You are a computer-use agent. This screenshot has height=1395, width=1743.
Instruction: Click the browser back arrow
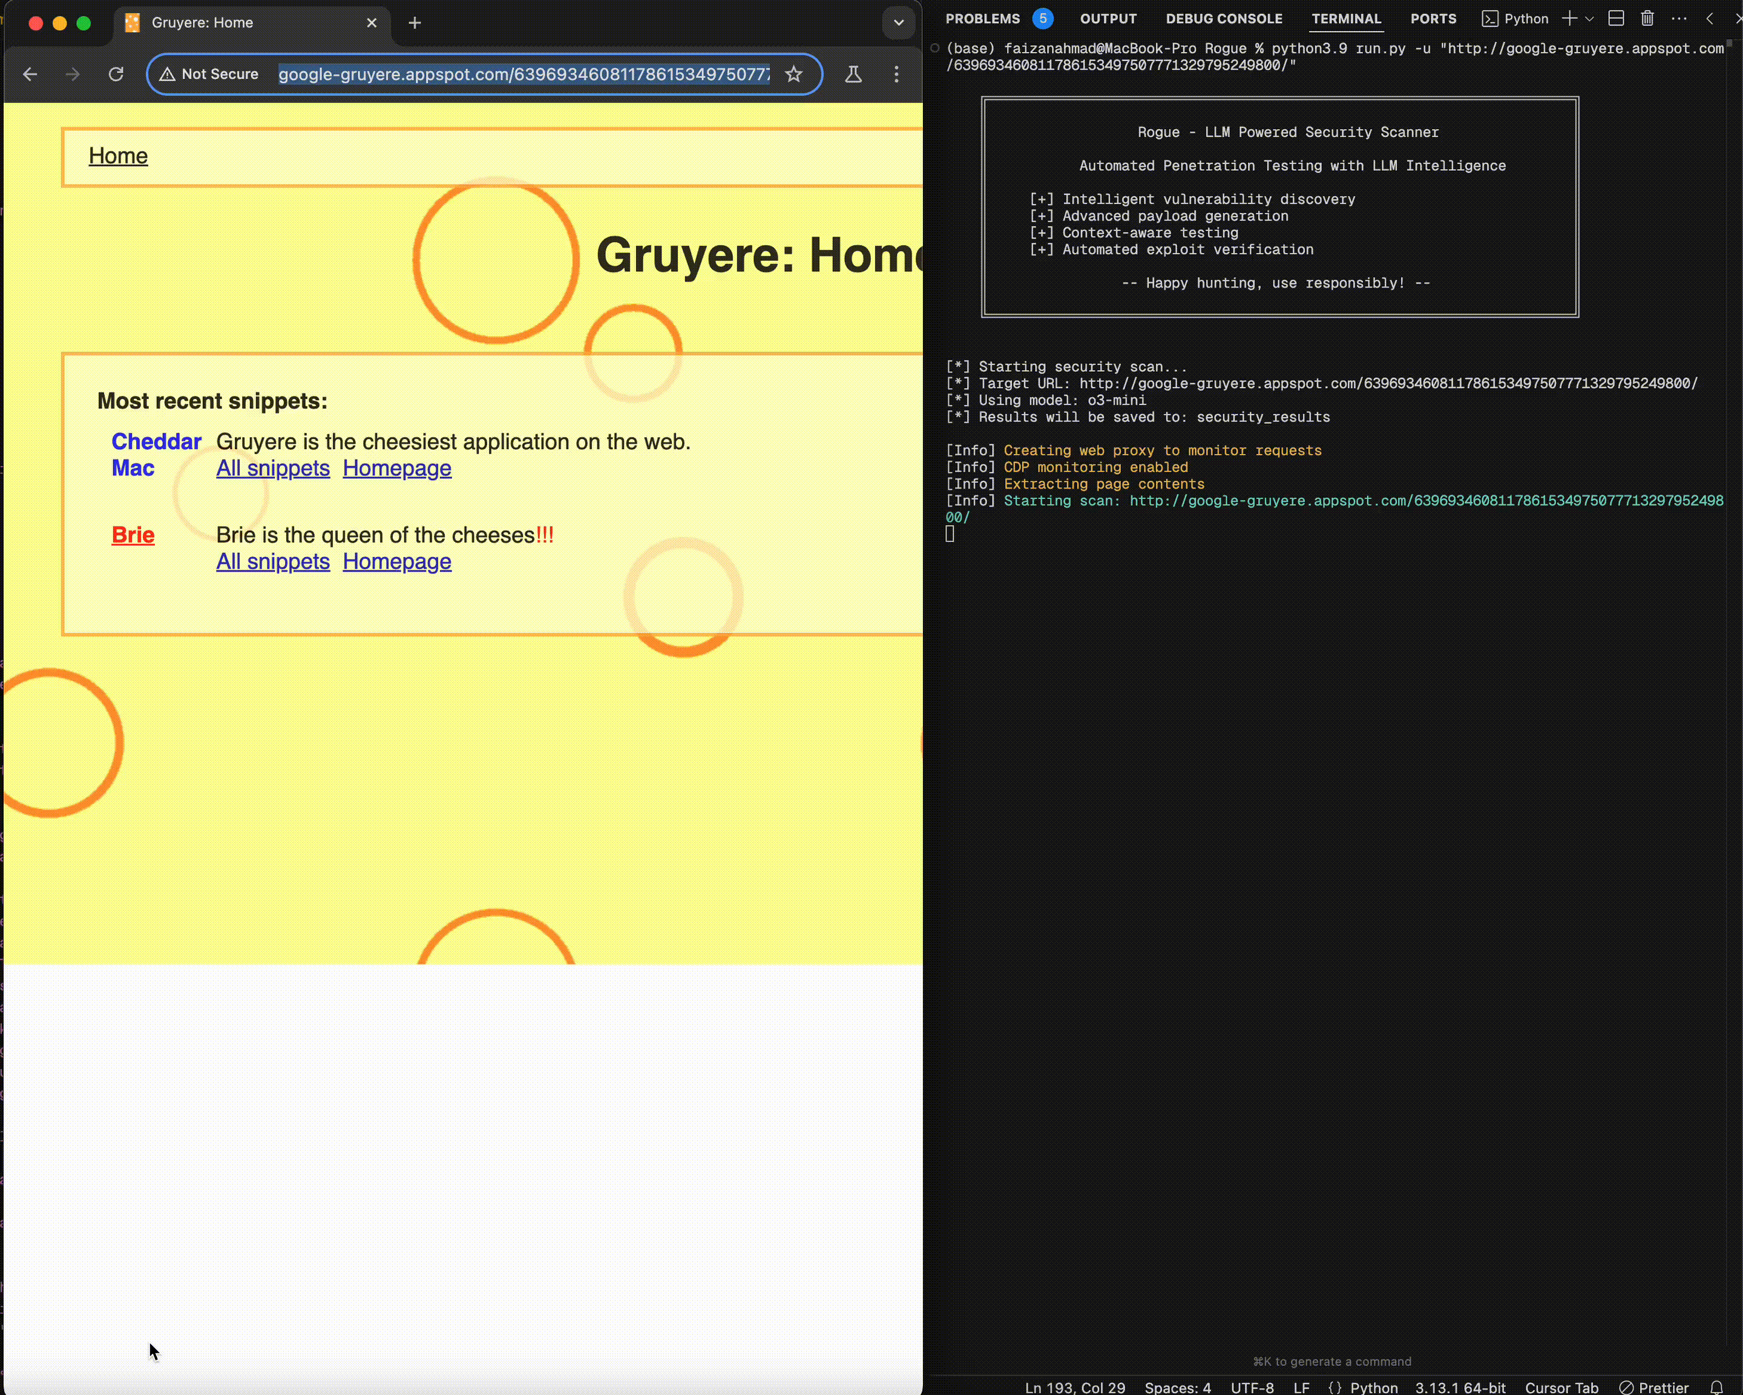(x=30, y=74)
